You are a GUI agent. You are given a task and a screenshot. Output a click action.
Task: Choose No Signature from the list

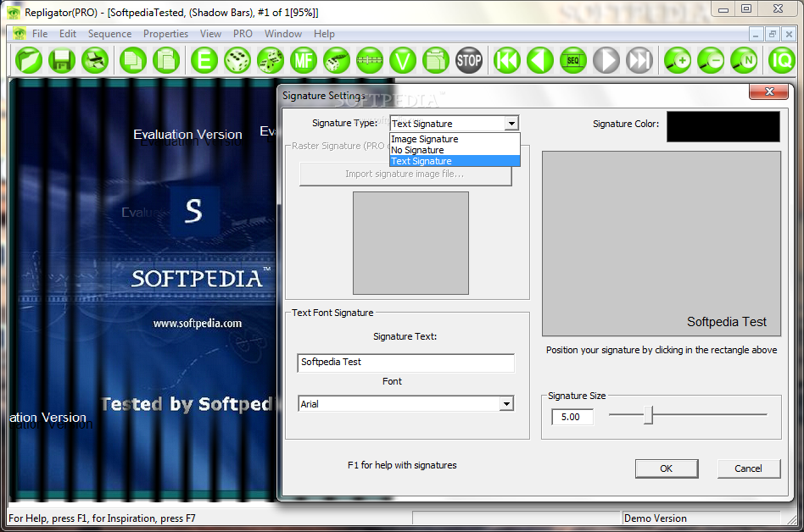[x=455, y=150]
